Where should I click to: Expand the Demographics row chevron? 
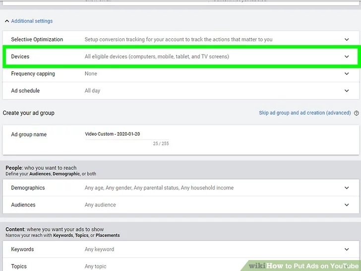tap(347, 188)
